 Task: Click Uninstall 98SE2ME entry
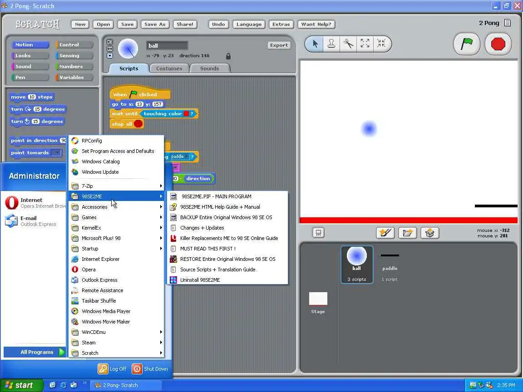(x=227, y=280)
